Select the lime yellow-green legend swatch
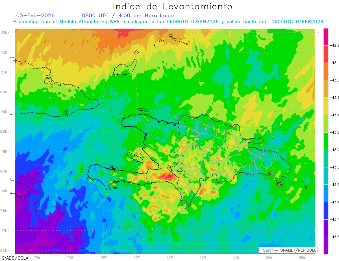The image size is (339, 261). click(x=326, y=124)
